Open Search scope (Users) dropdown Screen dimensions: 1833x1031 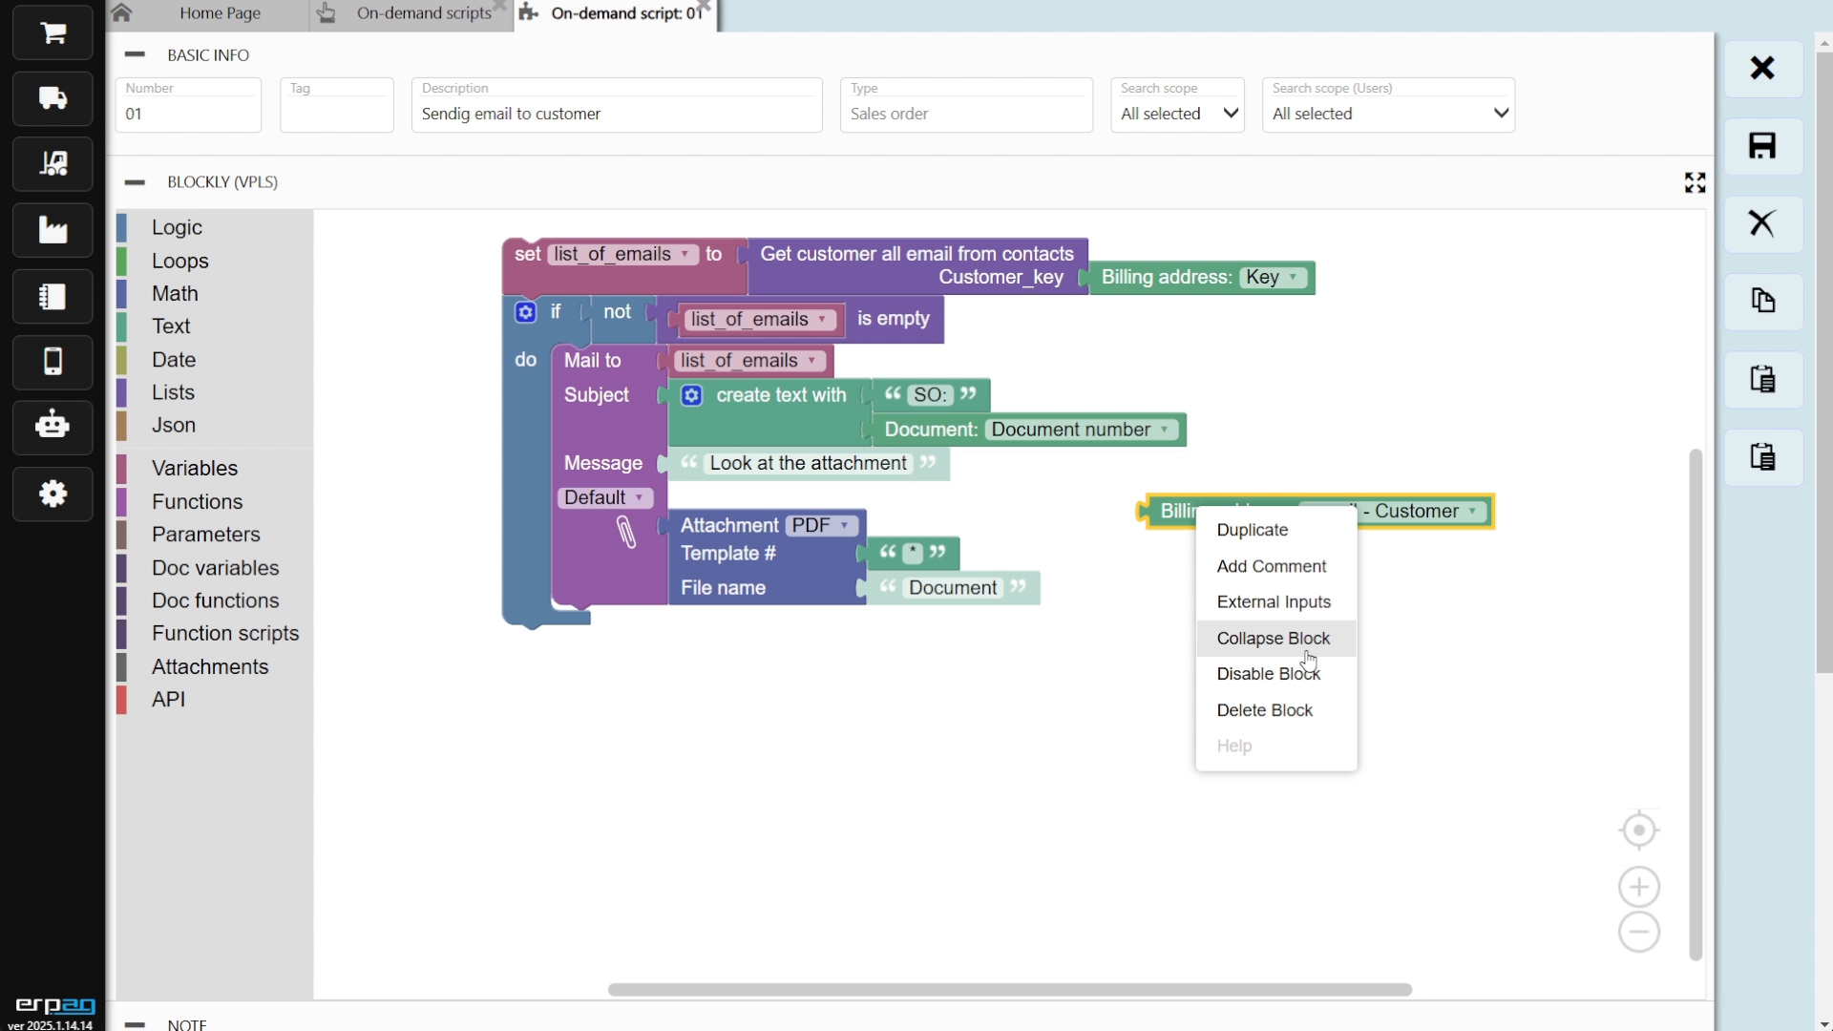(1387, 114)
